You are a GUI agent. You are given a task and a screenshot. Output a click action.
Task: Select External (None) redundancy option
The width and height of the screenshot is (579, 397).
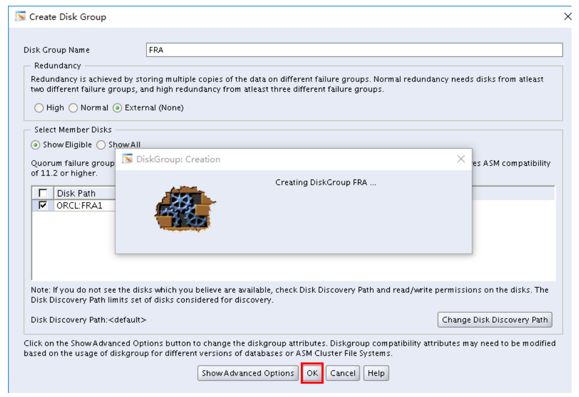click(117, 108)
